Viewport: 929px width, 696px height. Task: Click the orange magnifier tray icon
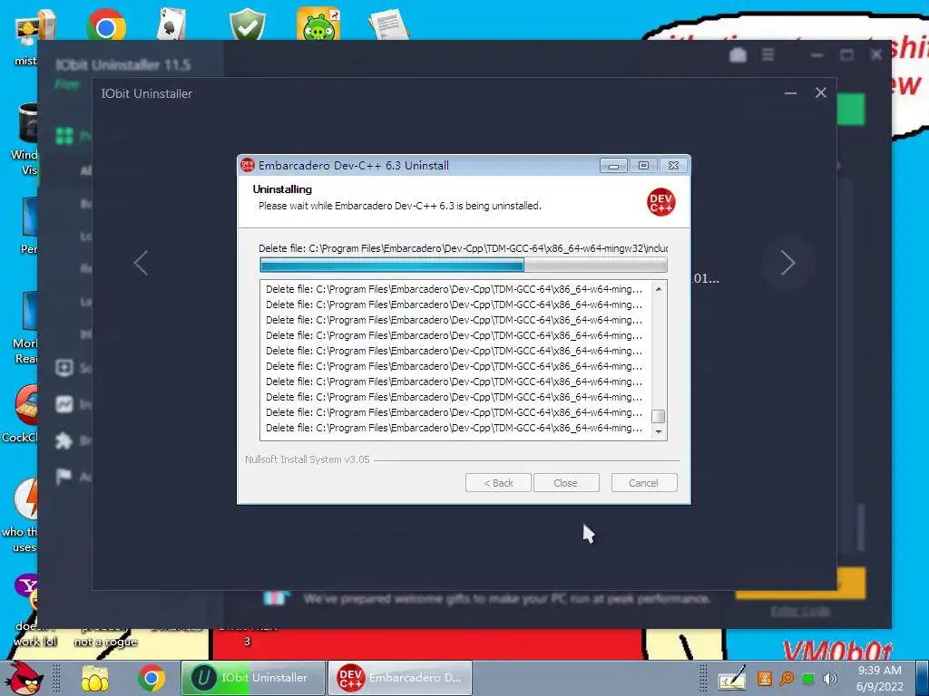click(x=787, y=678)
